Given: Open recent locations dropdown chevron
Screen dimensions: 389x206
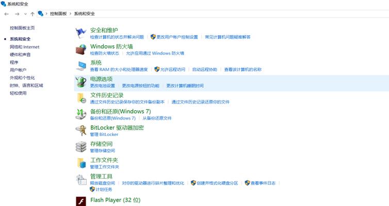Looking at the screenshot, I should (25, 14).
